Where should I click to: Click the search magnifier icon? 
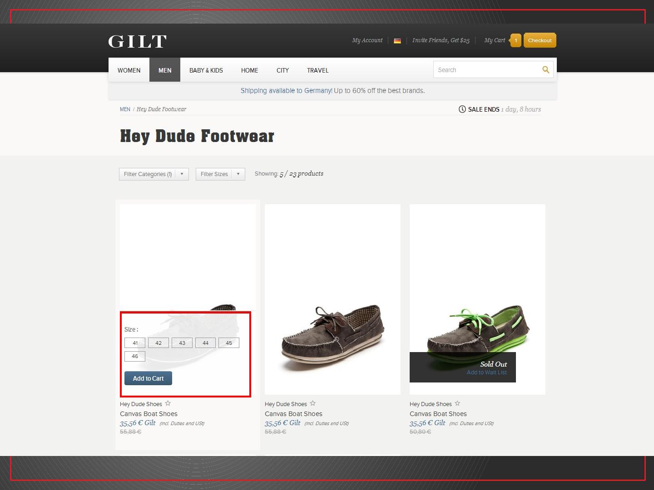(x=545, y=69)
